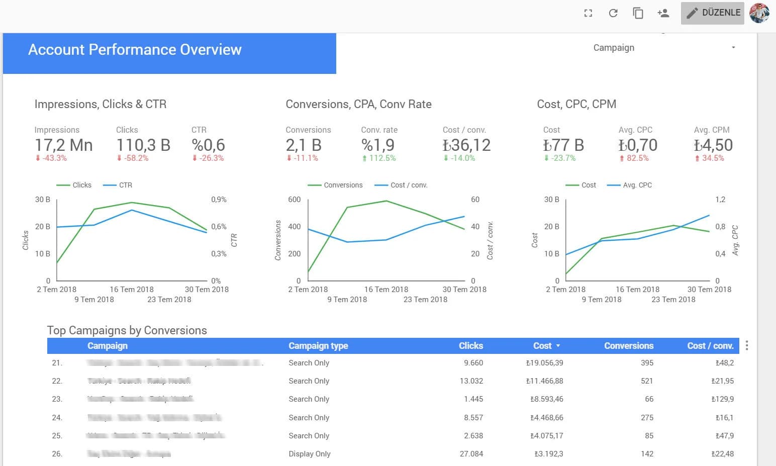
Task: Click the DÜZENLE edit button
Action: tap(713, 13)
